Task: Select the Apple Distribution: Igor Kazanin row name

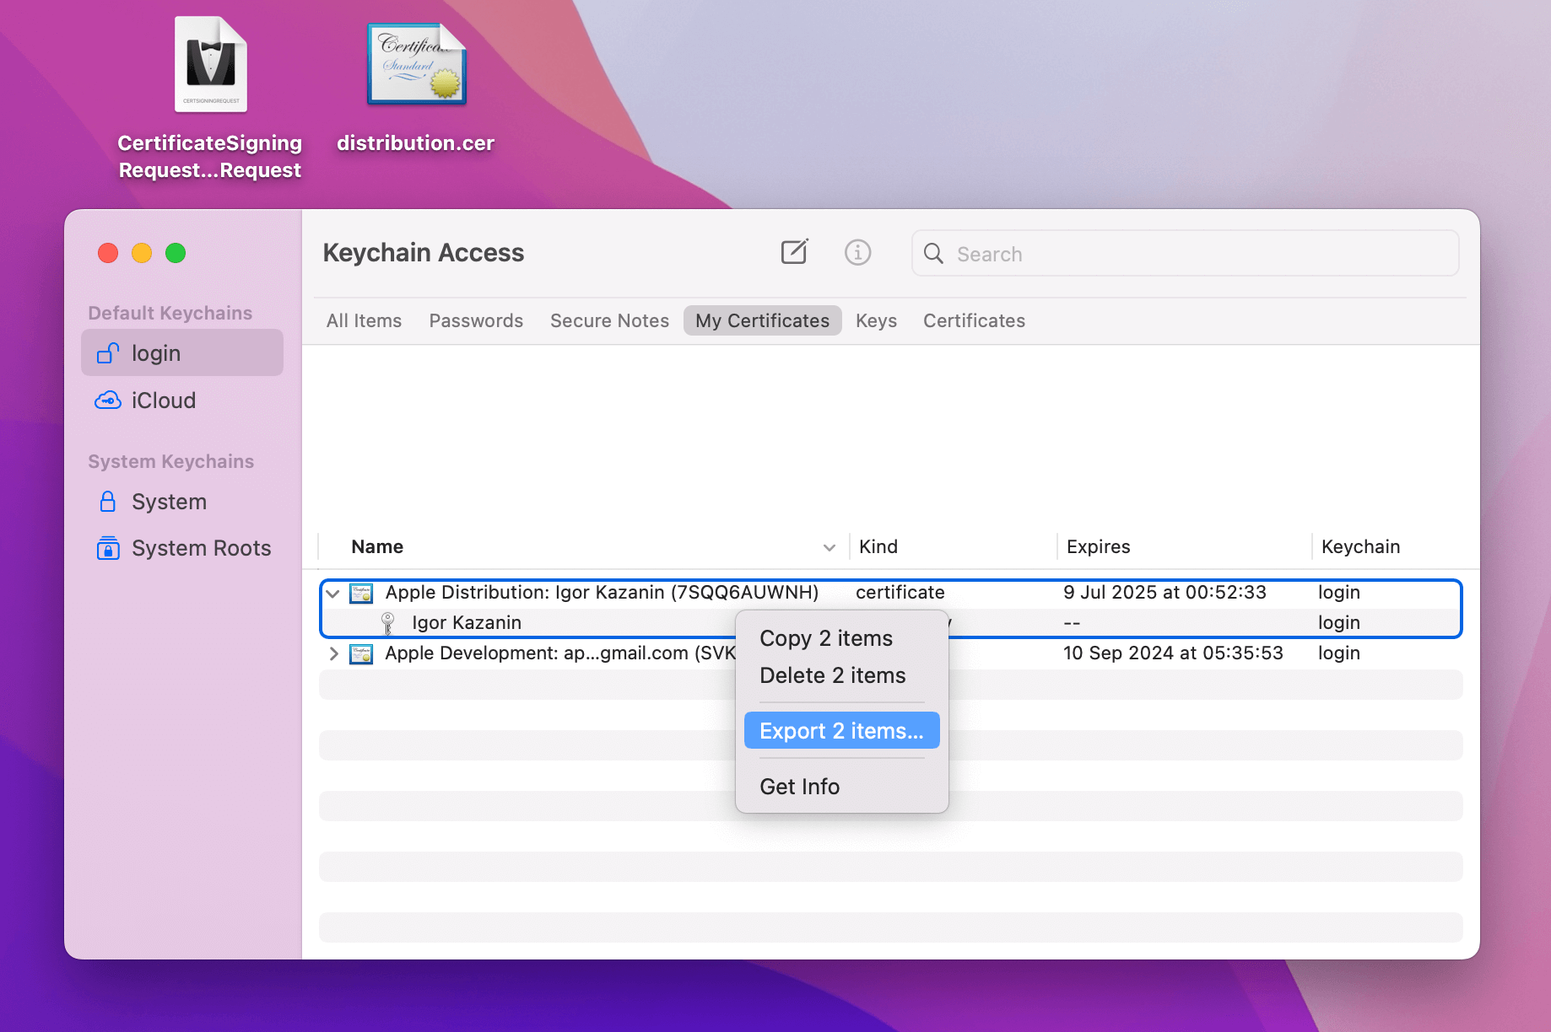Action: (x=602, y=592)
